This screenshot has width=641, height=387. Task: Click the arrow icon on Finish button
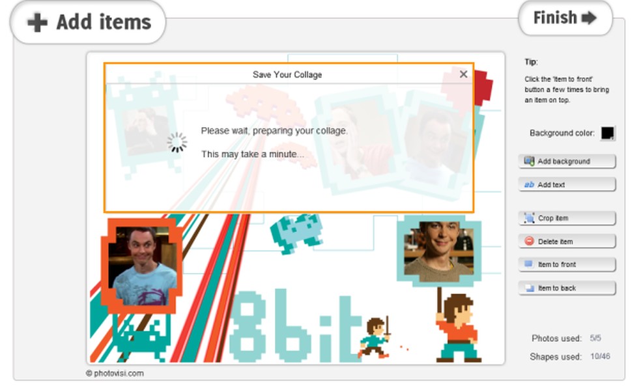[589, 18]
